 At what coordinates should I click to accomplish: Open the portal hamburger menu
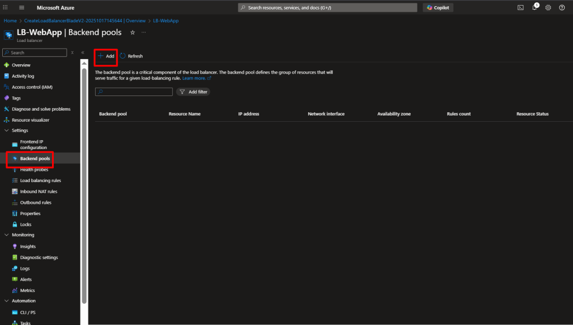pos(22,8)
